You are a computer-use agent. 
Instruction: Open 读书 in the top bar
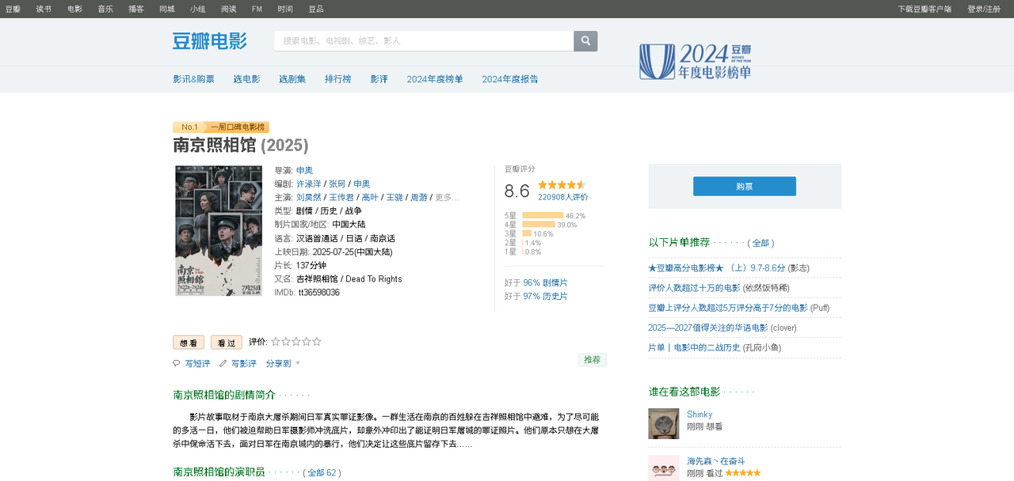(44, 9)
